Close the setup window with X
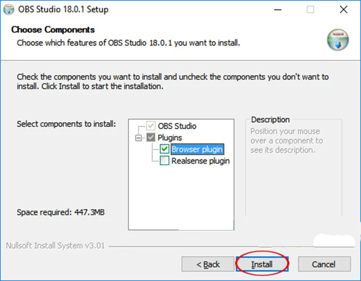The height and width of the screenshot is (281, 361). click(x=343, y=9)
